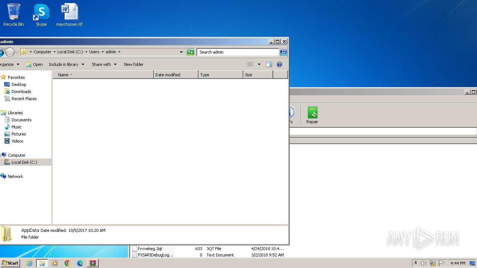
Task: Select Libraries in the navigation pane
Action: tap(15, 113)
